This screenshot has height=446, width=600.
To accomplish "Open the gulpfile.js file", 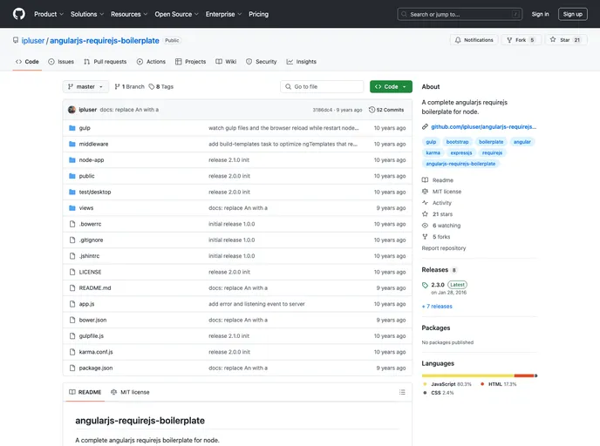I will pos(91,336).
